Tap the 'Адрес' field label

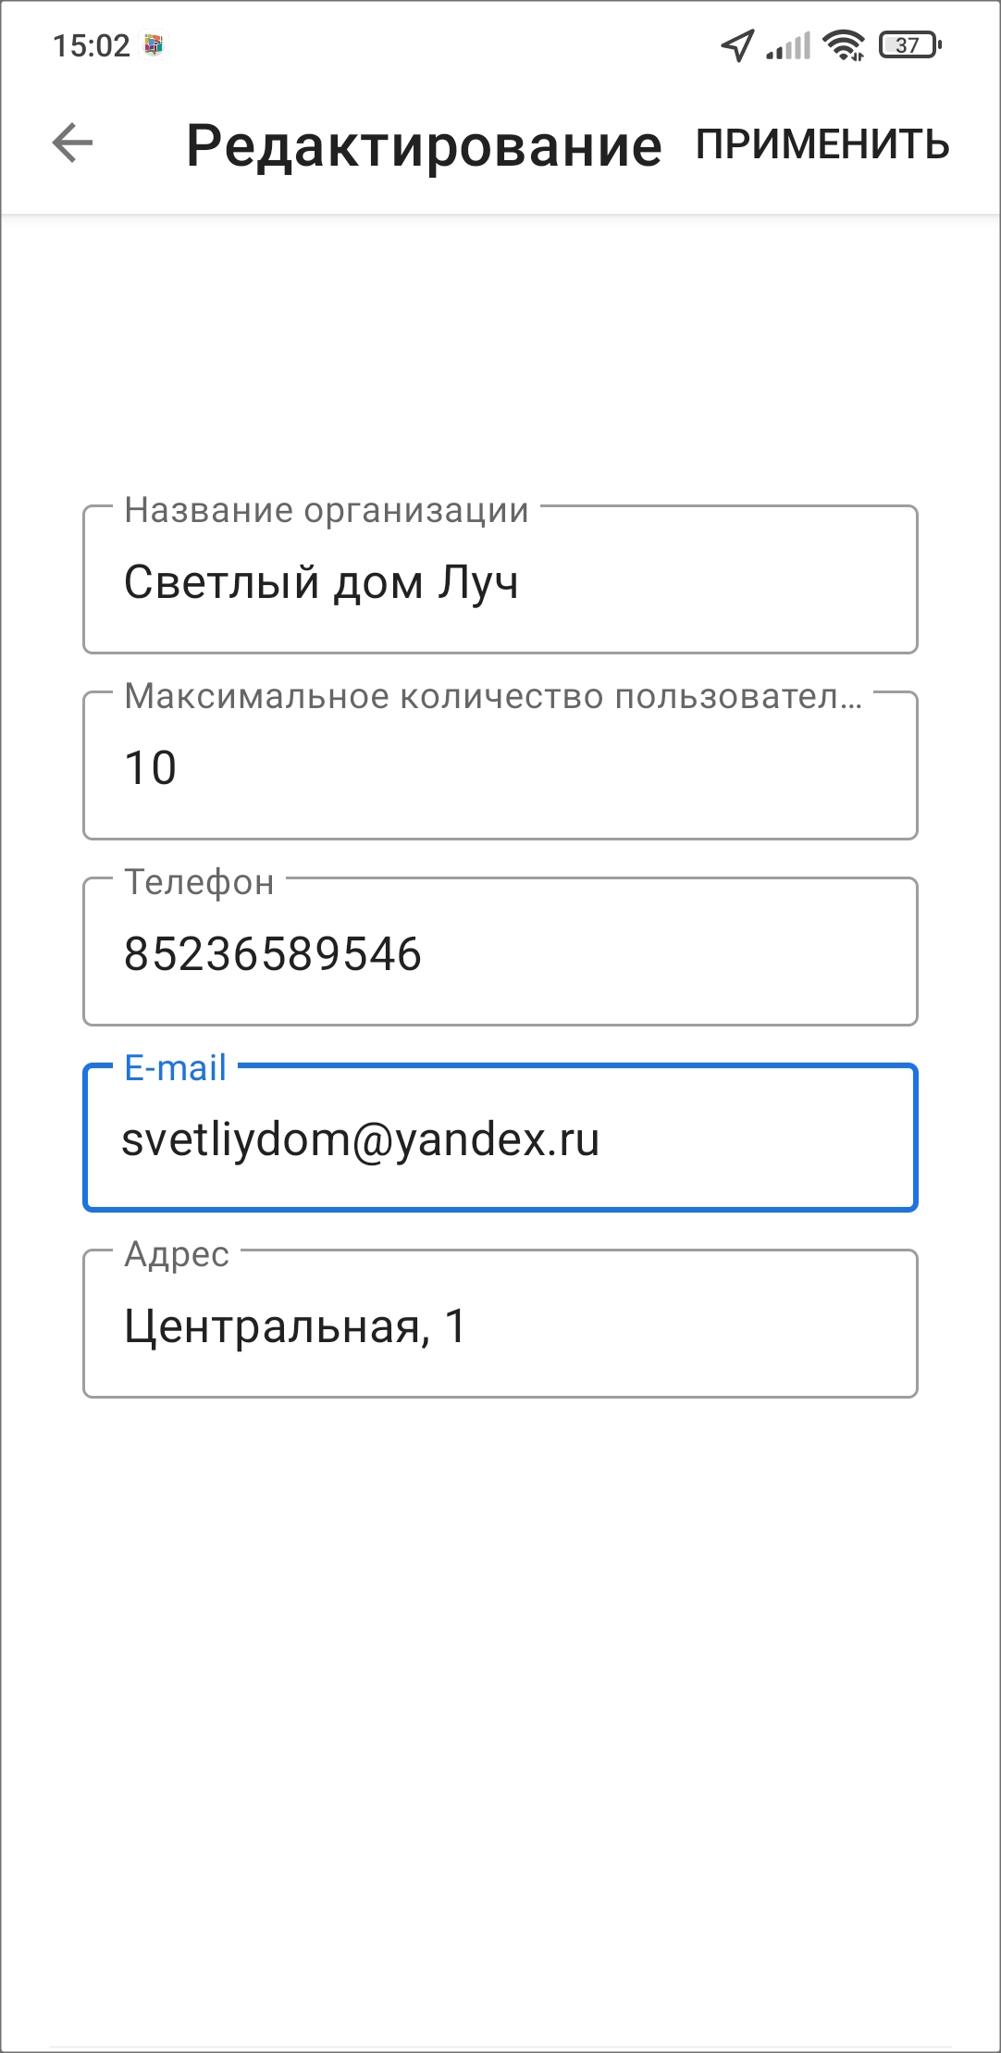[177, 1254]
